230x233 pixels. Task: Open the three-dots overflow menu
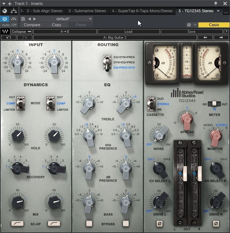(x=226, y=13)
